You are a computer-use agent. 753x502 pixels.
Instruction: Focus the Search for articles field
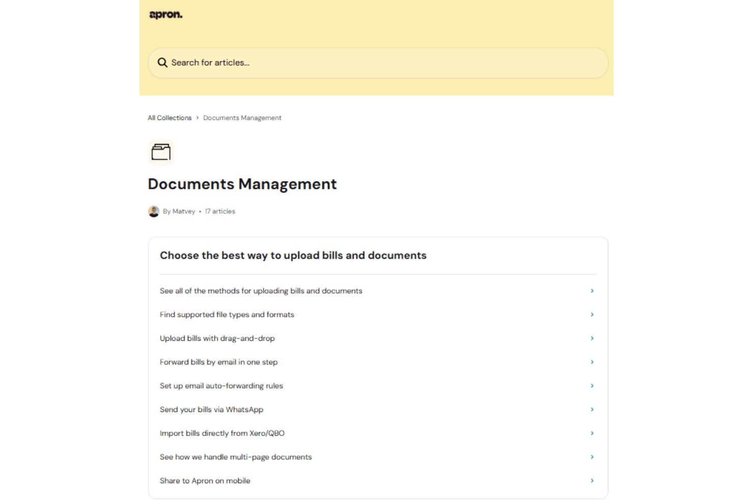378,63
